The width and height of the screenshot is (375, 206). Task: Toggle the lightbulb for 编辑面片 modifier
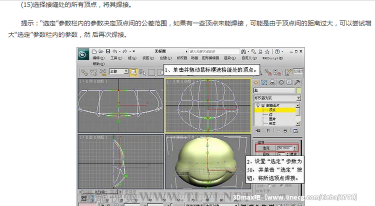click(258, 105)
